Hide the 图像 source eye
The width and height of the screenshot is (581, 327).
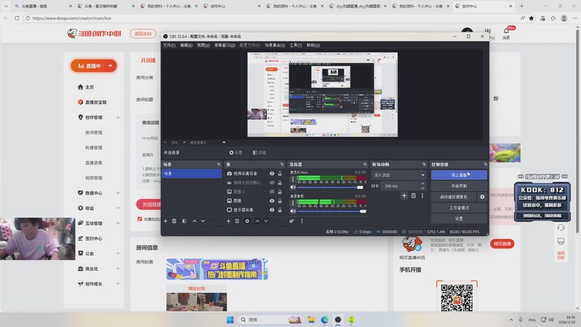272,201
